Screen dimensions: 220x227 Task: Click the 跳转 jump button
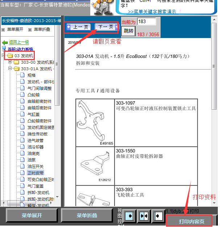coord(128,31)
